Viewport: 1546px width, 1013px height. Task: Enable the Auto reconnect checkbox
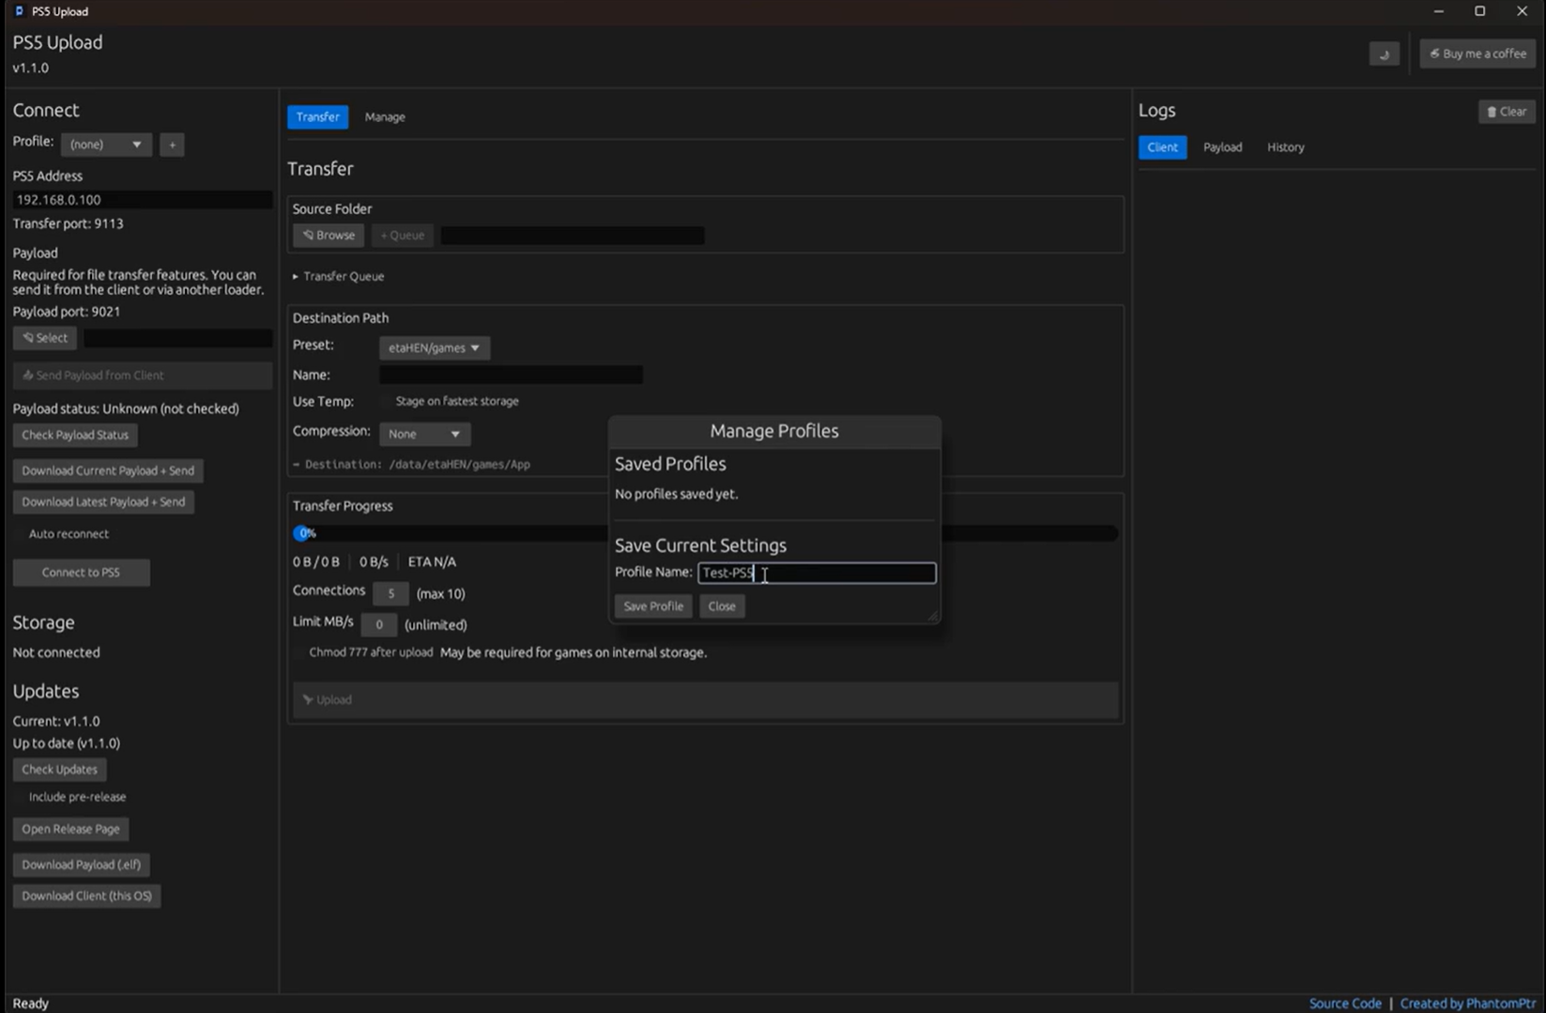[x=21, y=534]
